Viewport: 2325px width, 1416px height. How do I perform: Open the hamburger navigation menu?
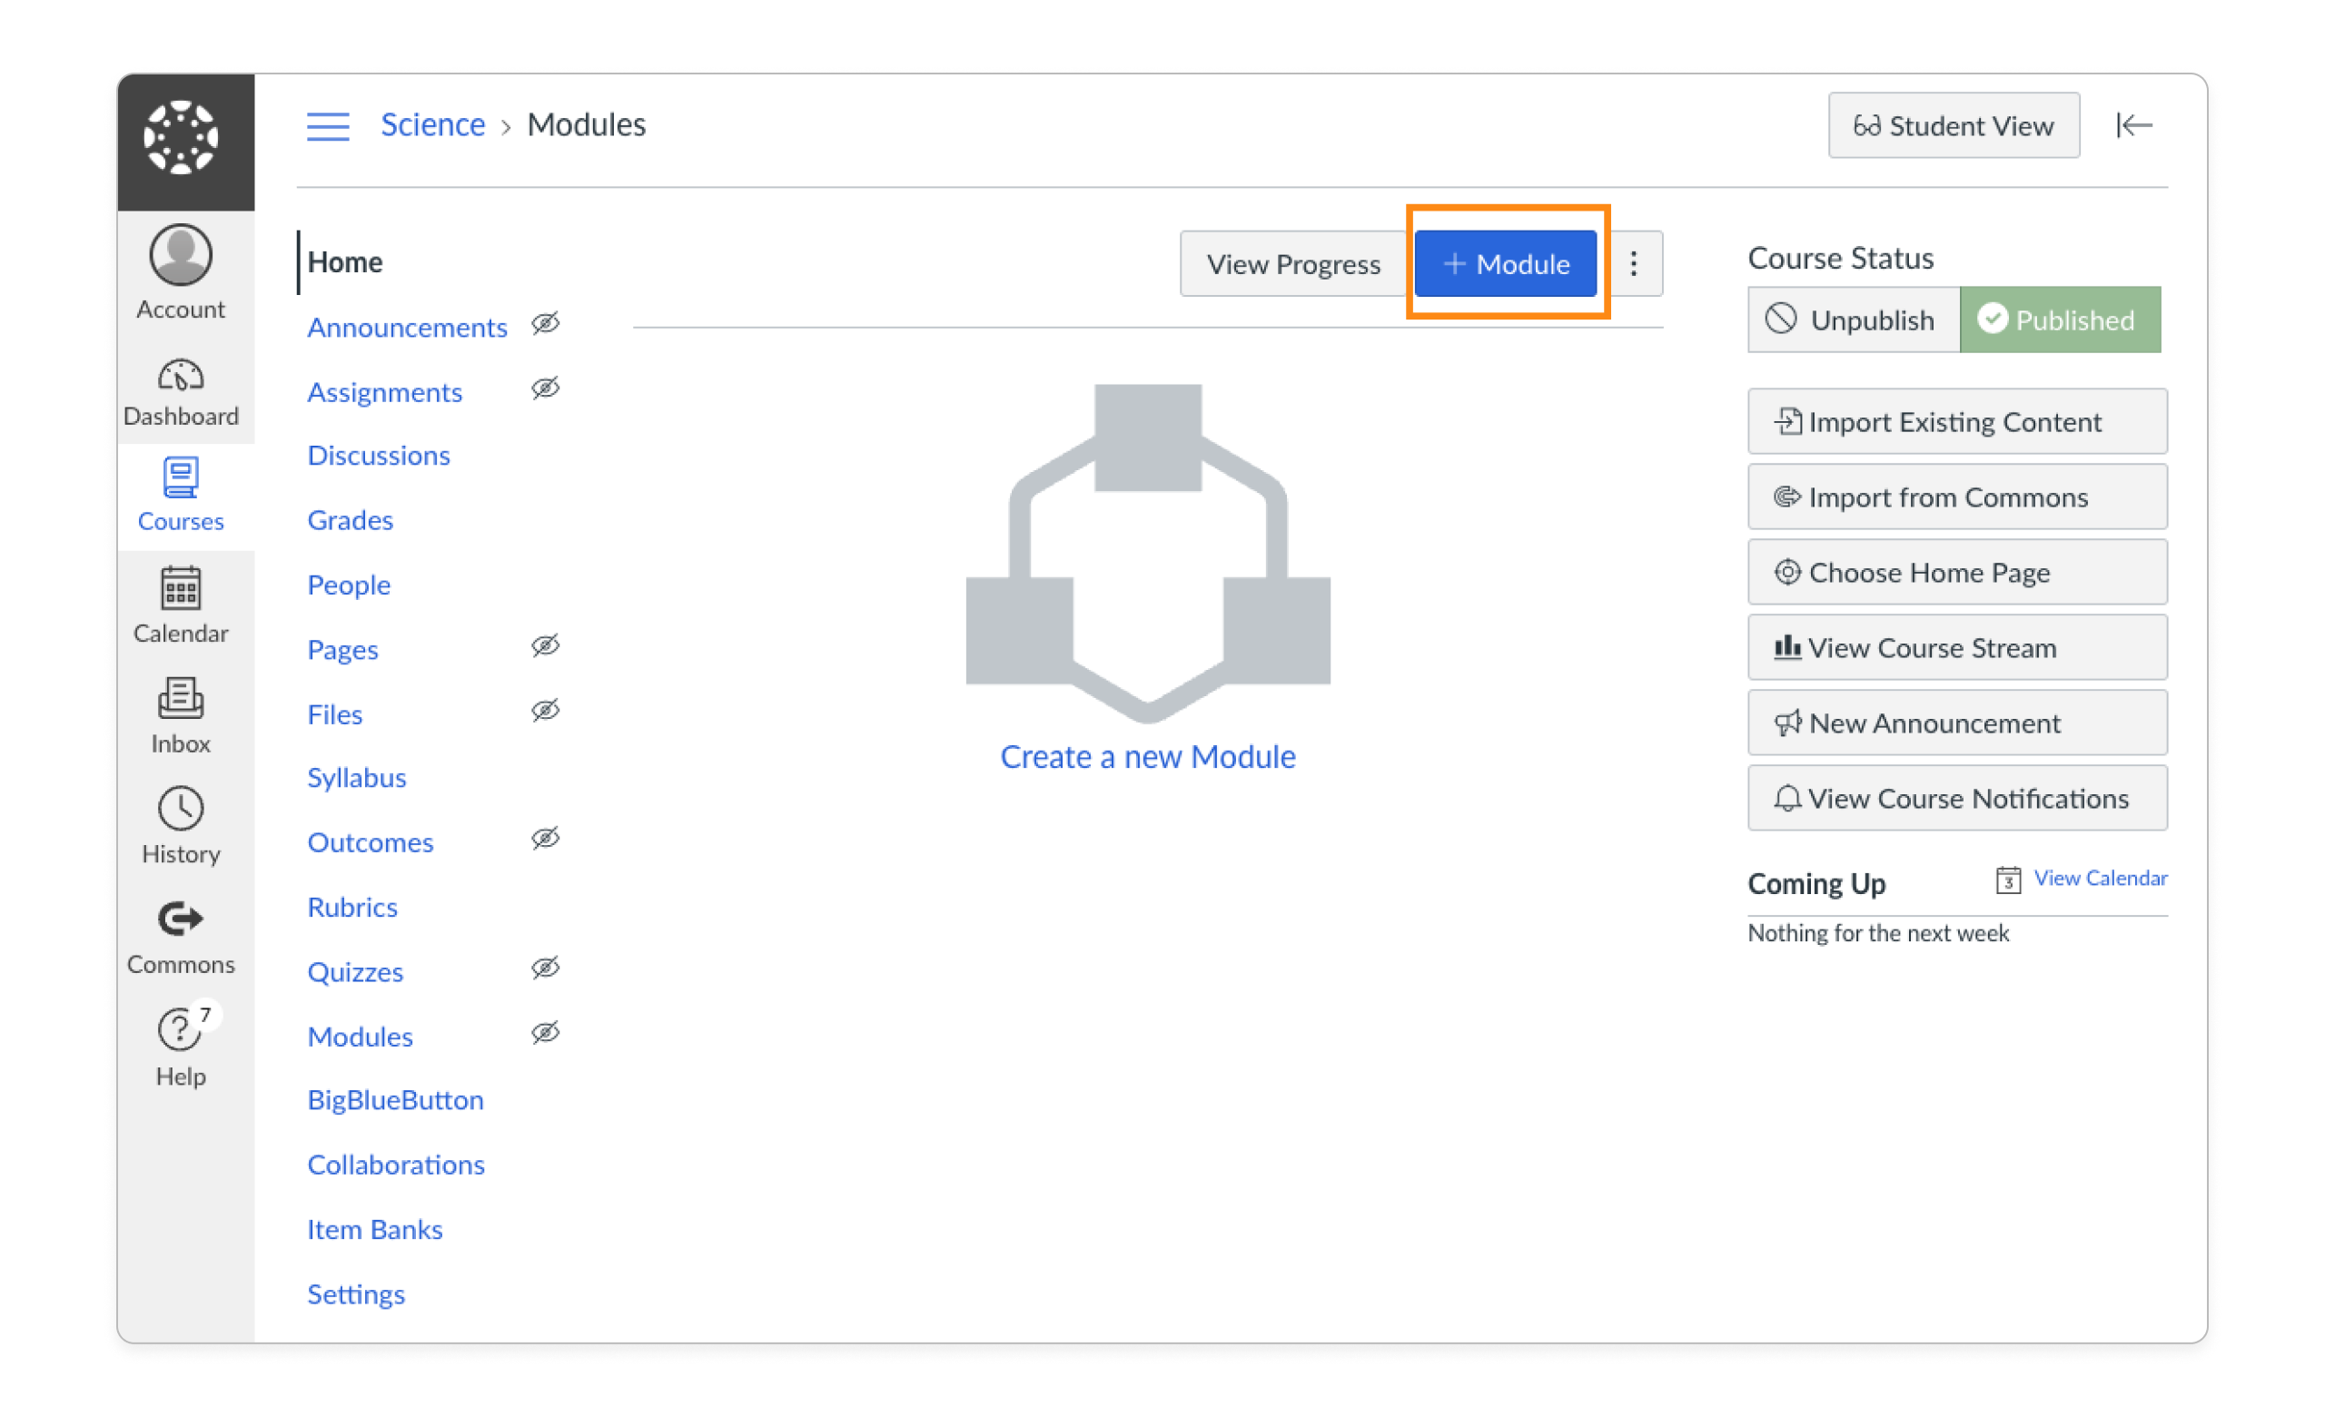pyautogui.click(x=328, y=124)
